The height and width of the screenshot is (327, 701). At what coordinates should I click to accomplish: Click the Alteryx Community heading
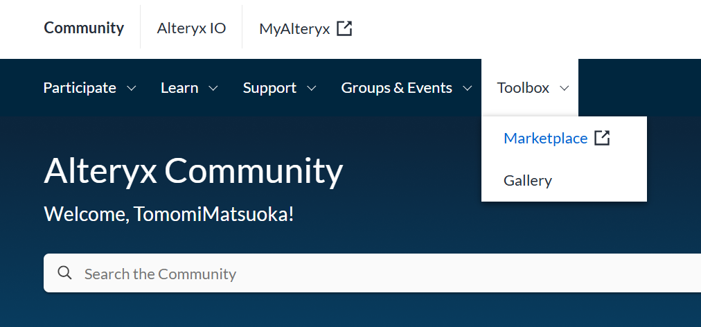[193, 171]
